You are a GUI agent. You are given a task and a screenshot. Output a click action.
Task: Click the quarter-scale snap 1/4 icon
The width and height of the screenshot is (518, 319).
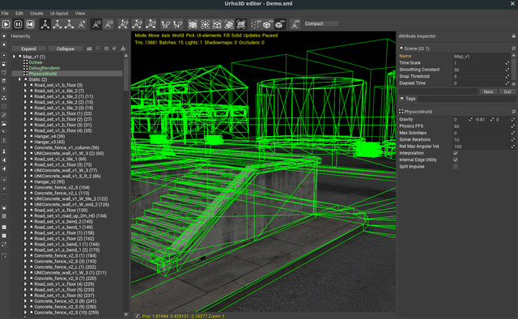coord(177,24)
